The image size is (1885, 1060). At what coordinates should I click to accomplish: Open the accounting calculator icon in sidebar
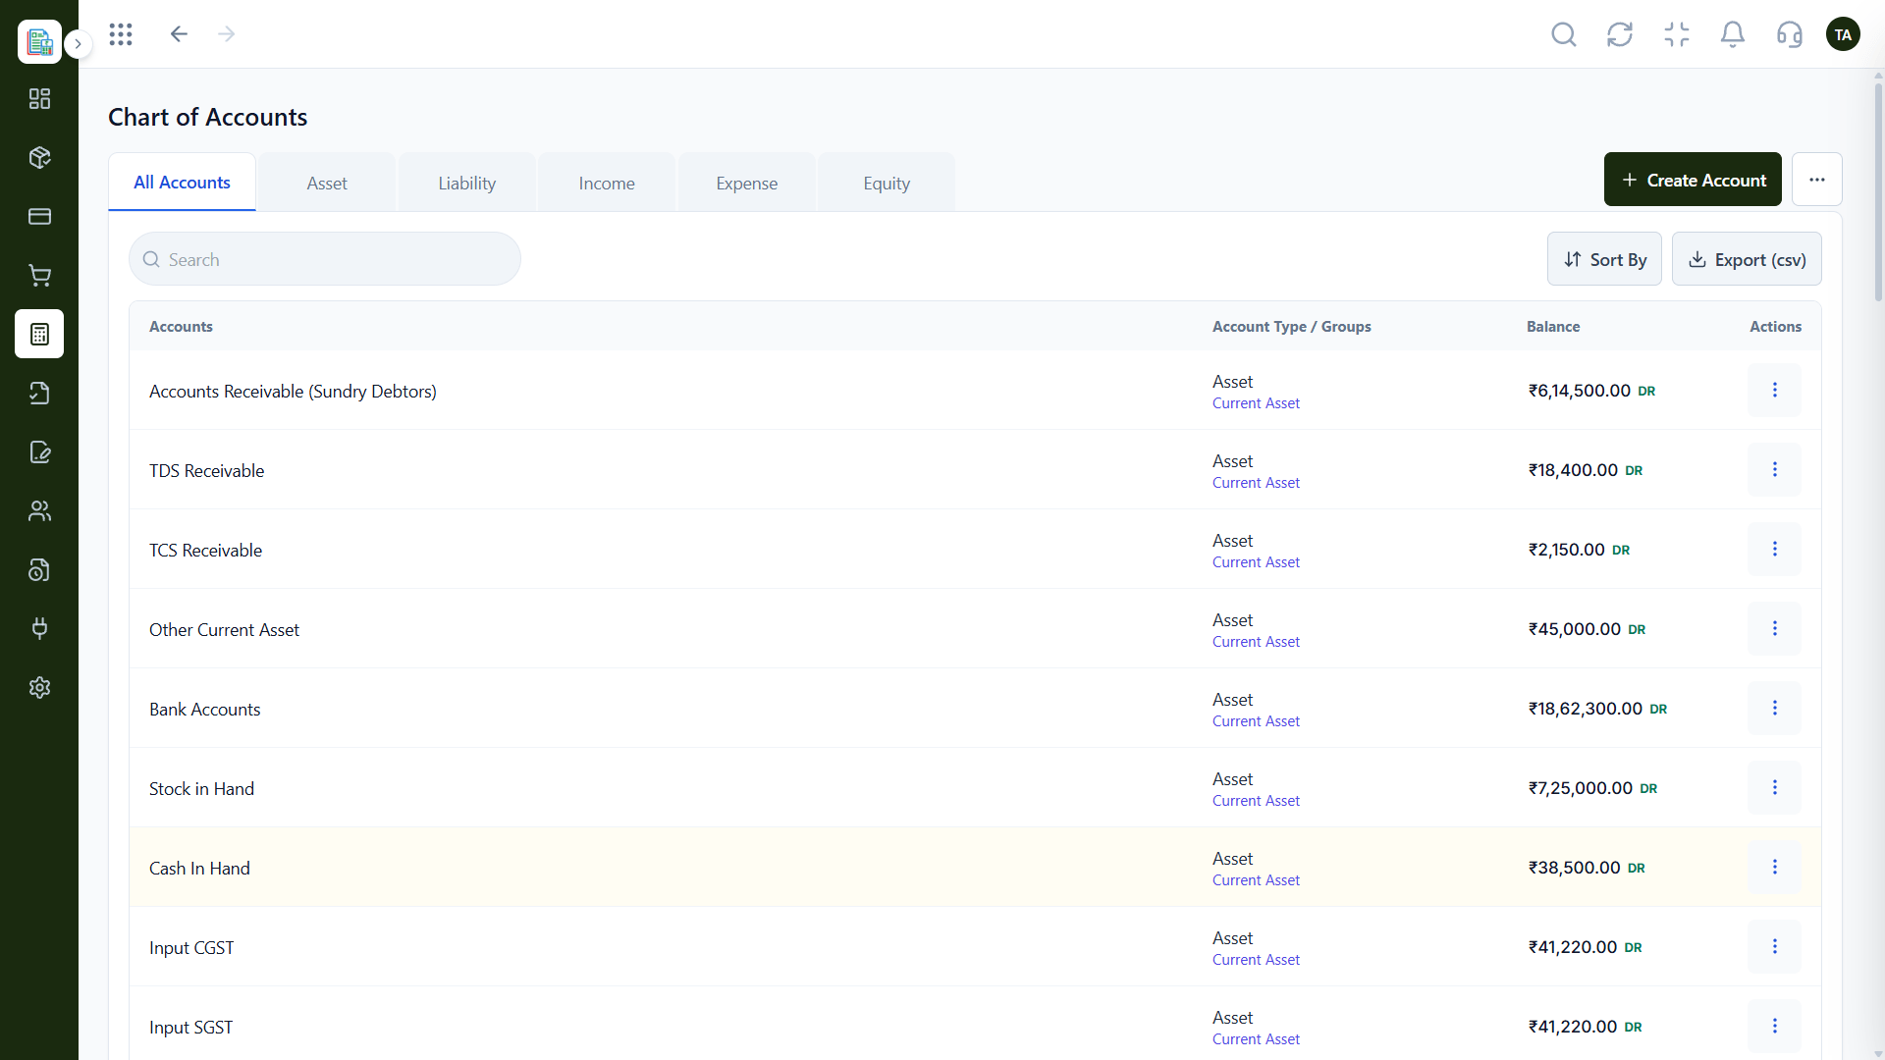tap(39, 334)
